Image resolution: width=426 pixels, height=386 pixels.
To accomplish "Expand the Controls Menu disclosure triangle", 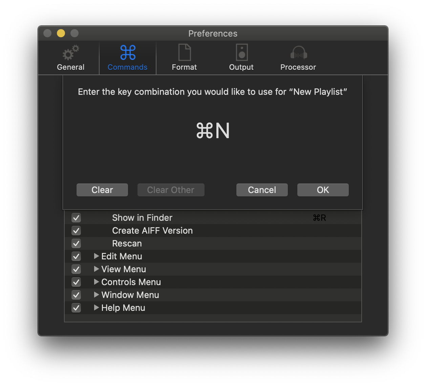I will [97, 282].
